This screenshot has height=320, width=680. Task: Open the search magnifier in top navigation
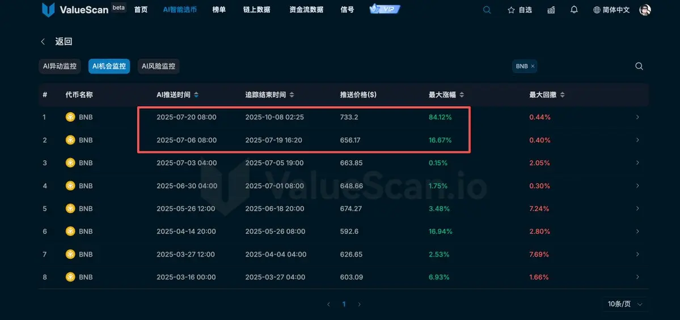(x=487, y=10)
